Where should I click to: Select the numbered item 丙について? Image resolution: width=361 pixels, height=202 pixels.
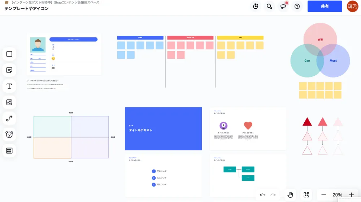tap(159, 185)
